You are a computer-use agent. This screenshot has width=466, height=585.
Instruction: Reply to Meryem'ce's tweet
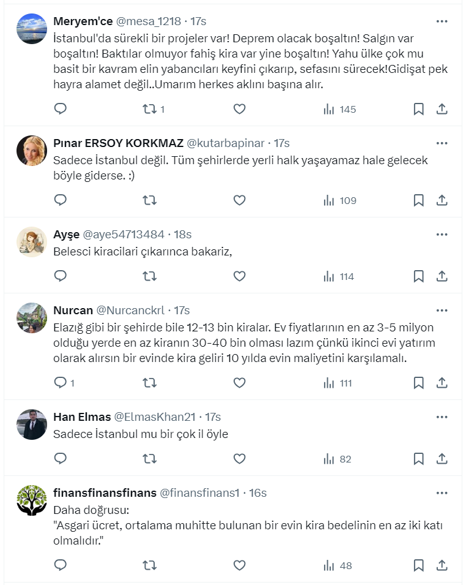tap(60, 109)
